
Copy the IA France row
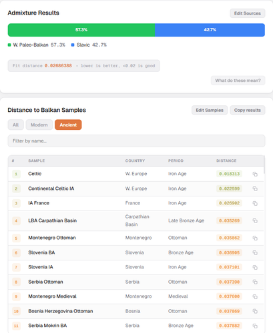click(255, 203)
